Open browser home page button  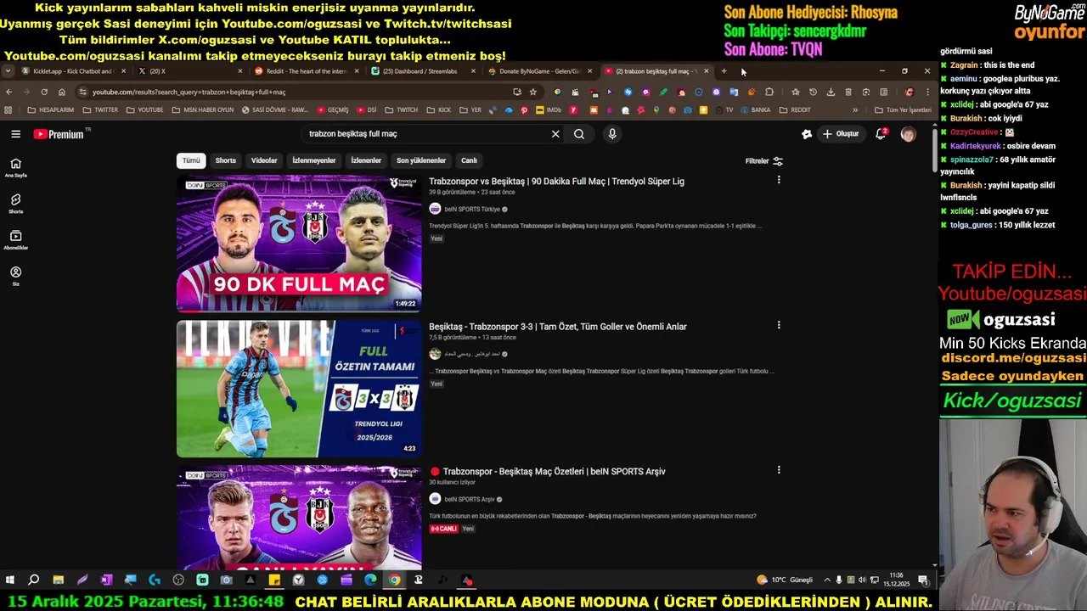pos(62,92)
